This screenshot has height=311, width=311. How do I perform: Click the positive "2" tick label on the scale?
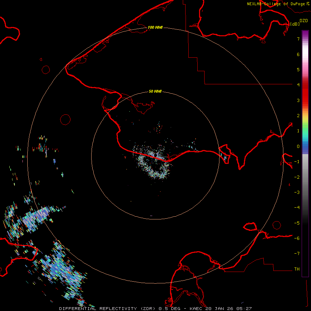point(298,116)
